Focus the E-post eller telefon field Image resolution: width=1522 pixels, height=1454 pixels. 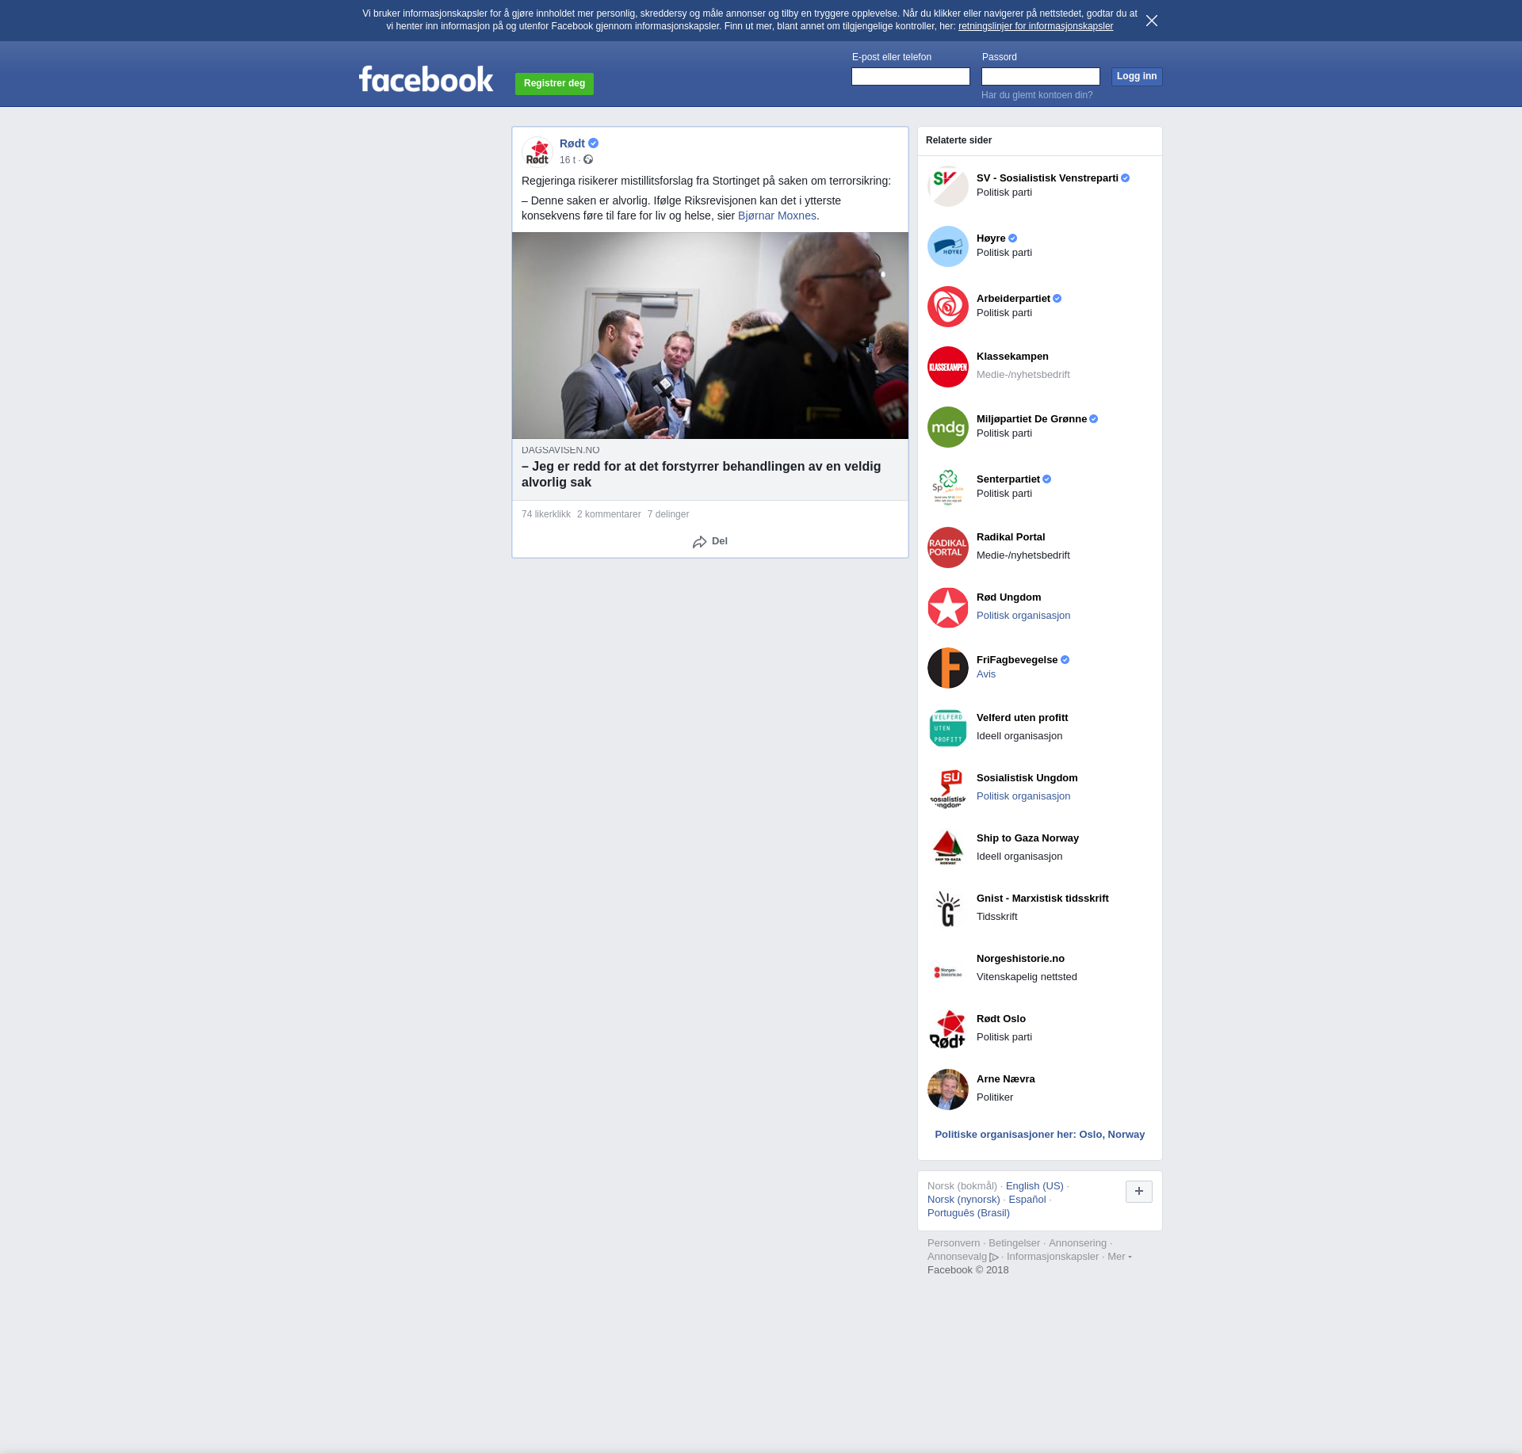coord(911,76)
